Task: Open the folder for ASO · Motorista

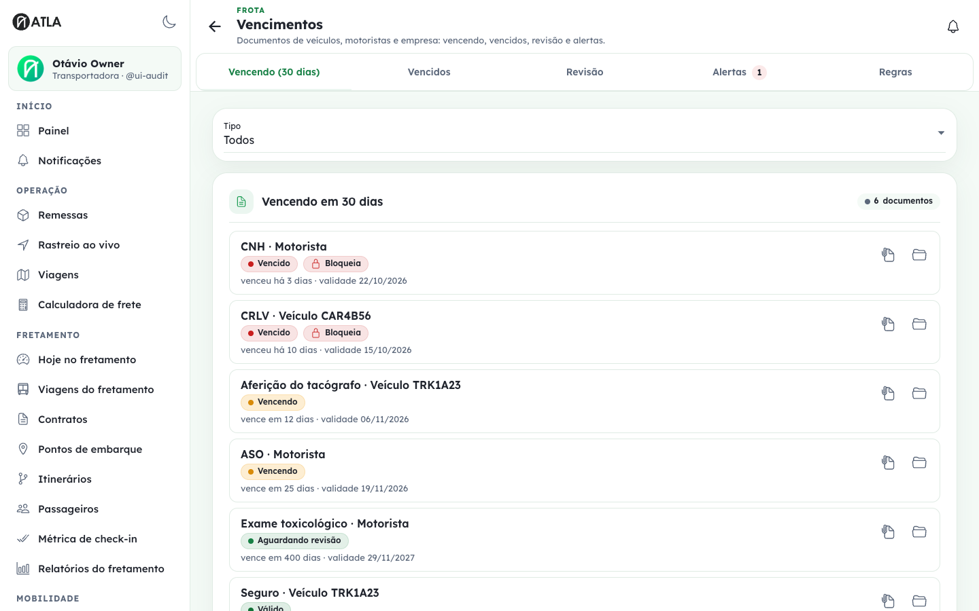Action: tap(919, 462)
